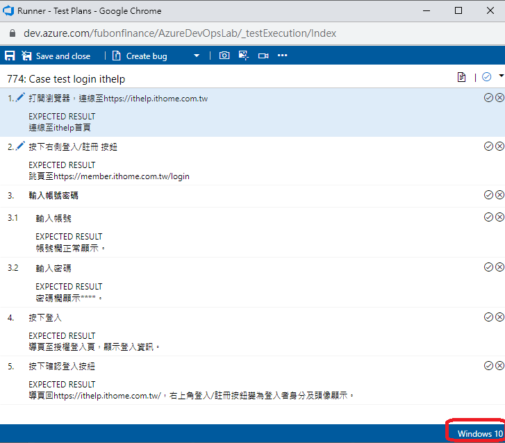
Task: Open the Create bug dropdown arrow
Action: point(197,56)
